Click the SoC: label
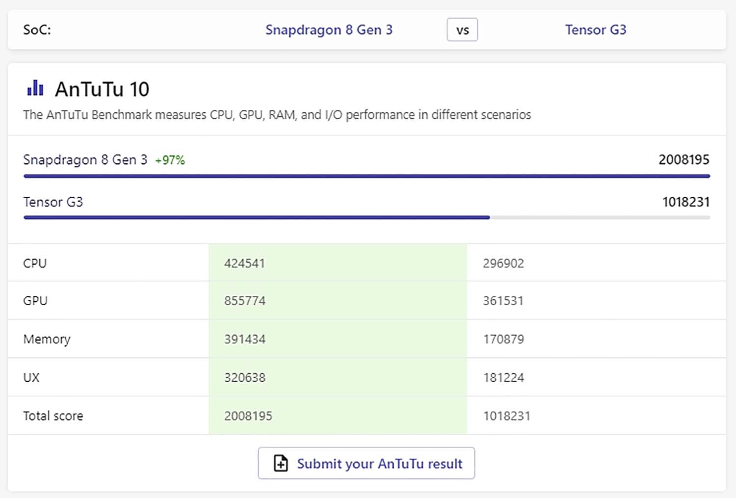Image resolution: width=736 pixels, height=498 pixels. coord(37,30)
